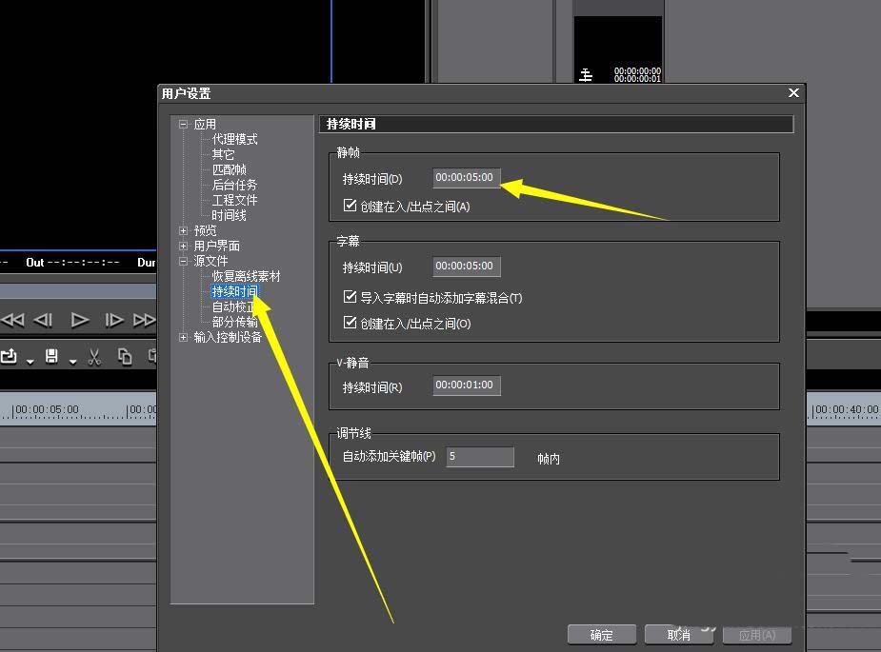Expand the 预览 tree node
The height and width of the screenshot is (652, 881).
coord(183,230)
